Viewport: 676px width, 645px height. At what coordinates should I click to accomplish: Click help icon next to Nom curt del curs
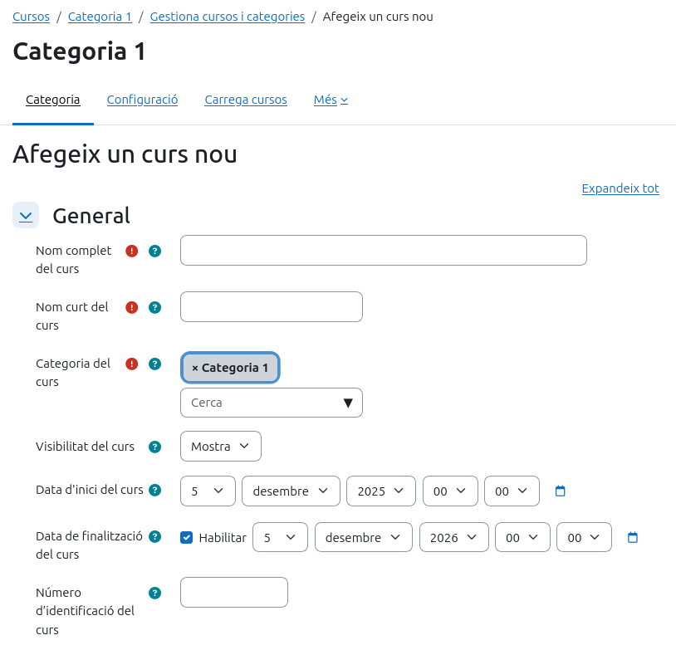pos(154,307)
